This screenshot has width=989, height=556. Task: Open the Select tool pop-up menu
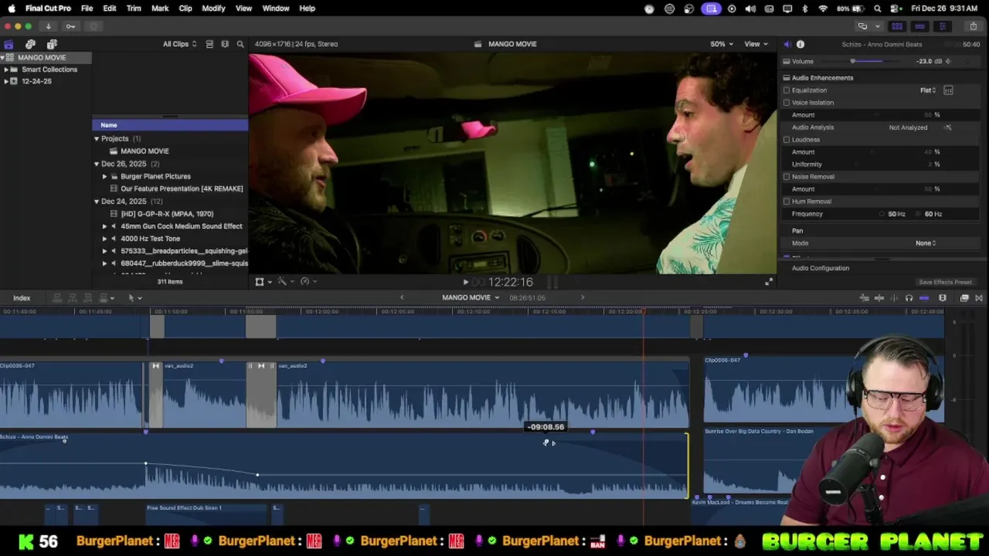coord(134,298)
